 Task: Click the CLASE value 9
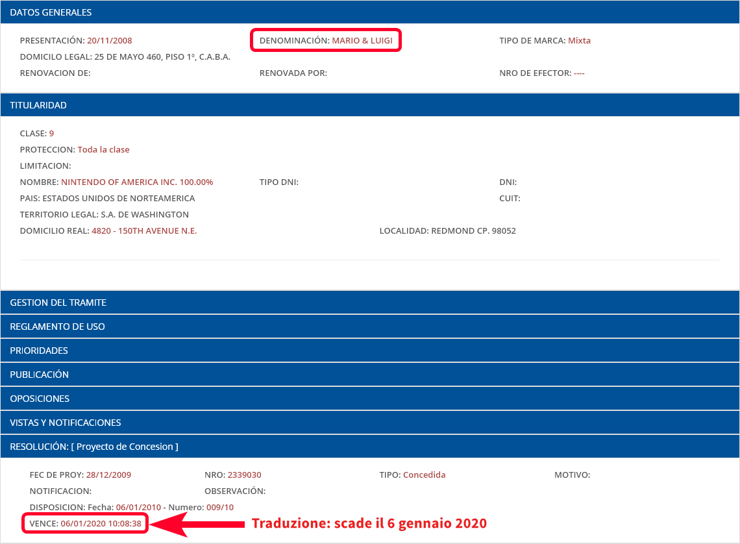click(x=51, y=134)
